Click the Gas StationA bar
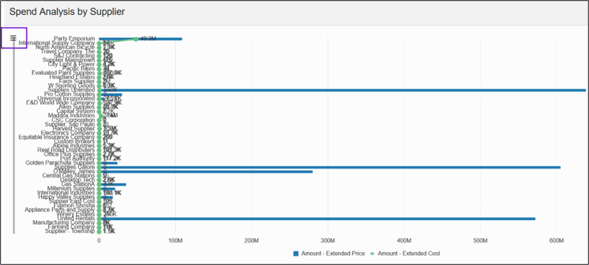The image size is (589, 265). click(113, 185)
